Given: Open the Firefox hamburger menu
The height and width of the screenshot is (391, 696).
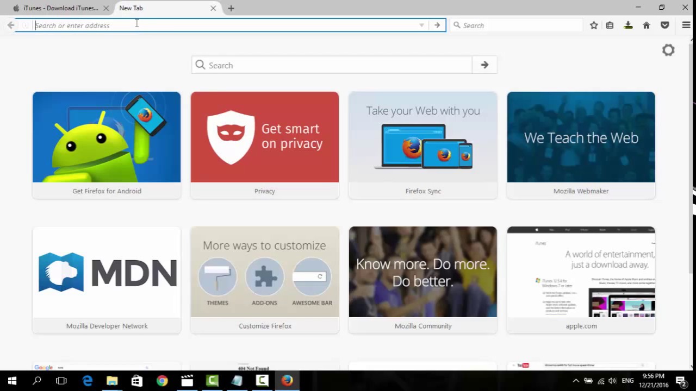Looking at the screenshot, I should 686,25.
